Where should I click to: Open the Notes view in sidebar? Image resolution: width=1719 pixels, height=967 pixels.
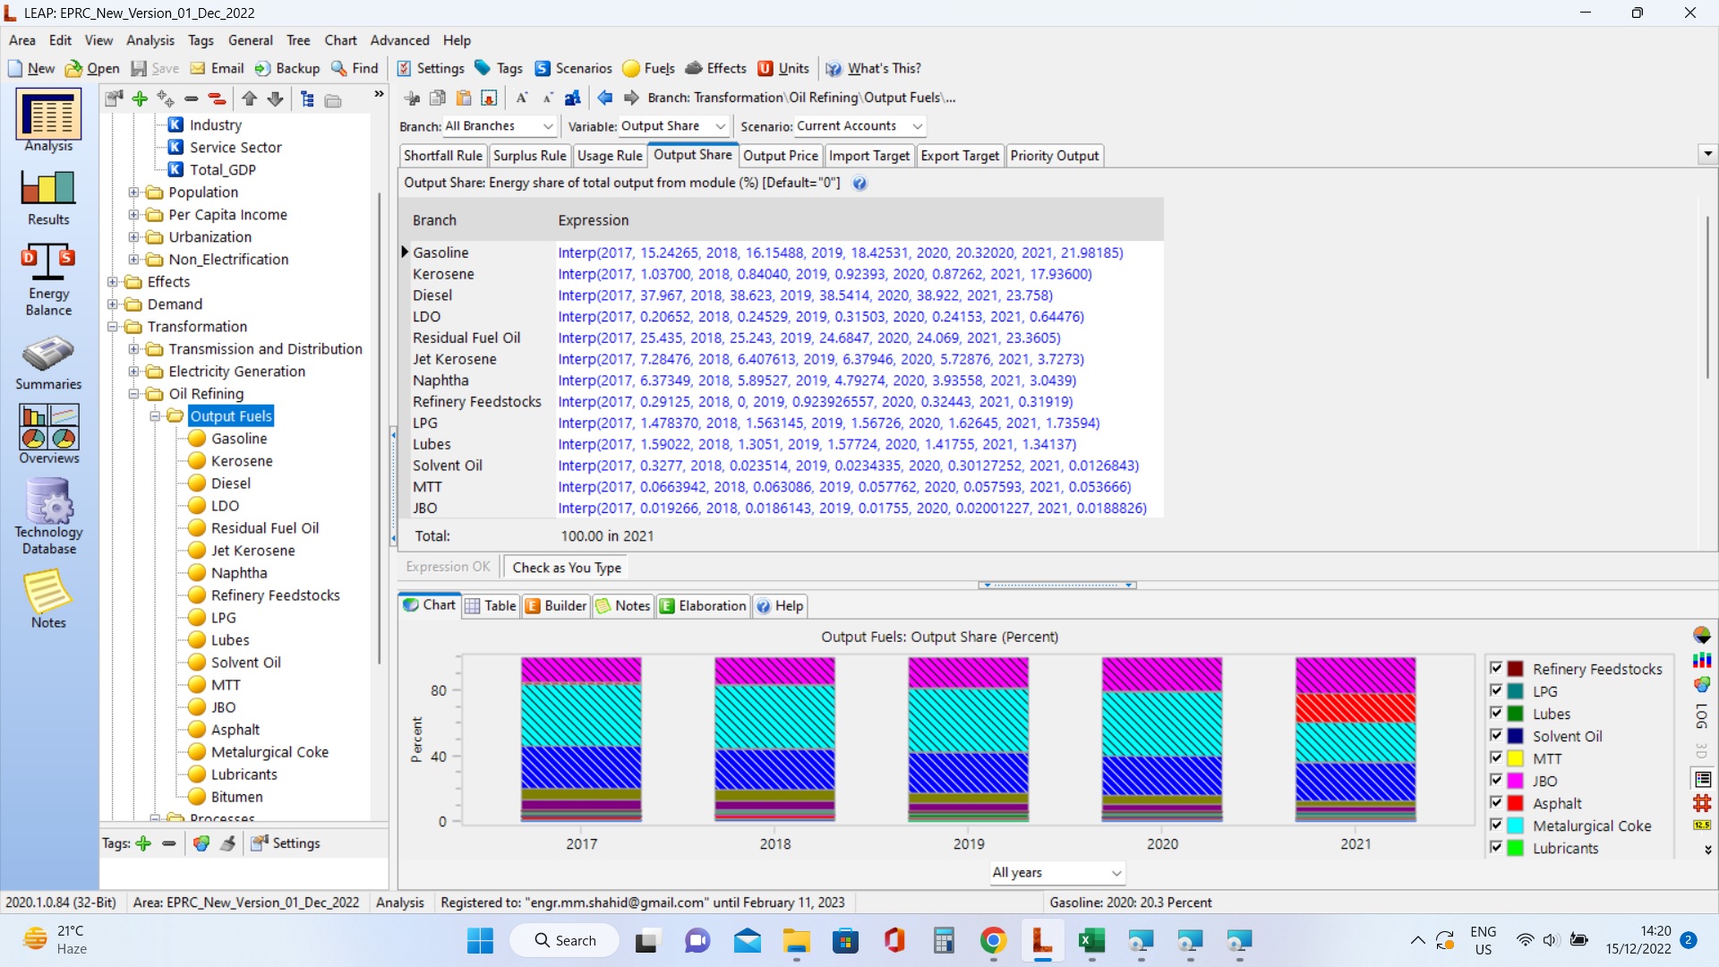click(x=48, y=600)
